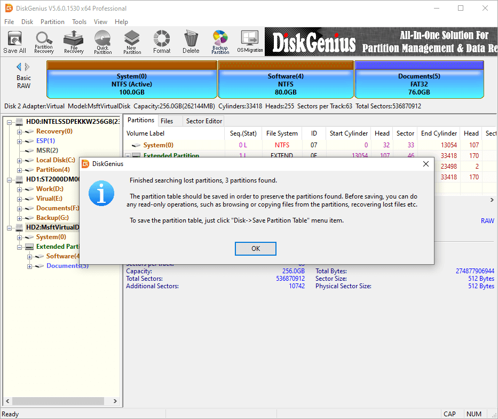Screen dimensions: 498x419
Task: Sort by the File System column header
Action: pyautogui.click(x=282, y=133)
